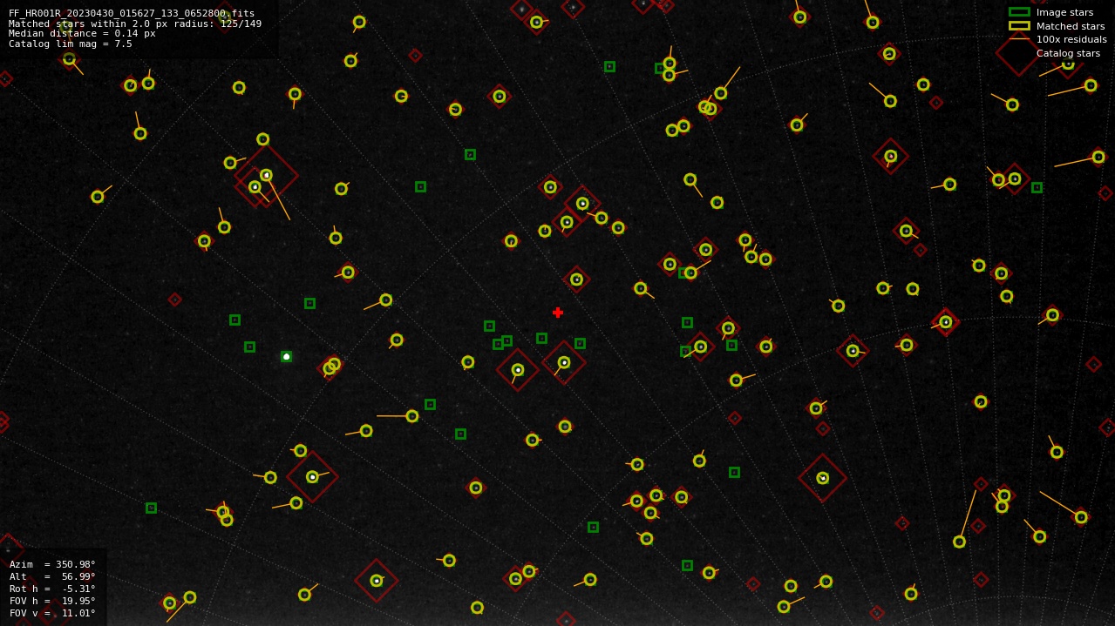Select the 'Matched stars' legend label
The image size is (1115, 626).
(x=1071, y=26)
